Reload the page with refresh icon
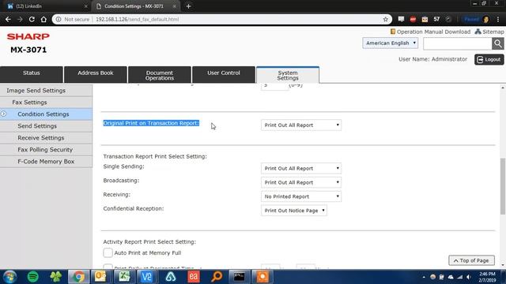Screen dimensions: 506x284 pos(32,19)
